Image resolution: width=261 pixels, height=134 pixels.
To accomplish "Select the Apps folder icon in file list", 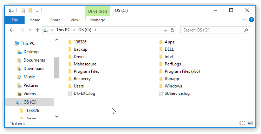I will (161, 42).
